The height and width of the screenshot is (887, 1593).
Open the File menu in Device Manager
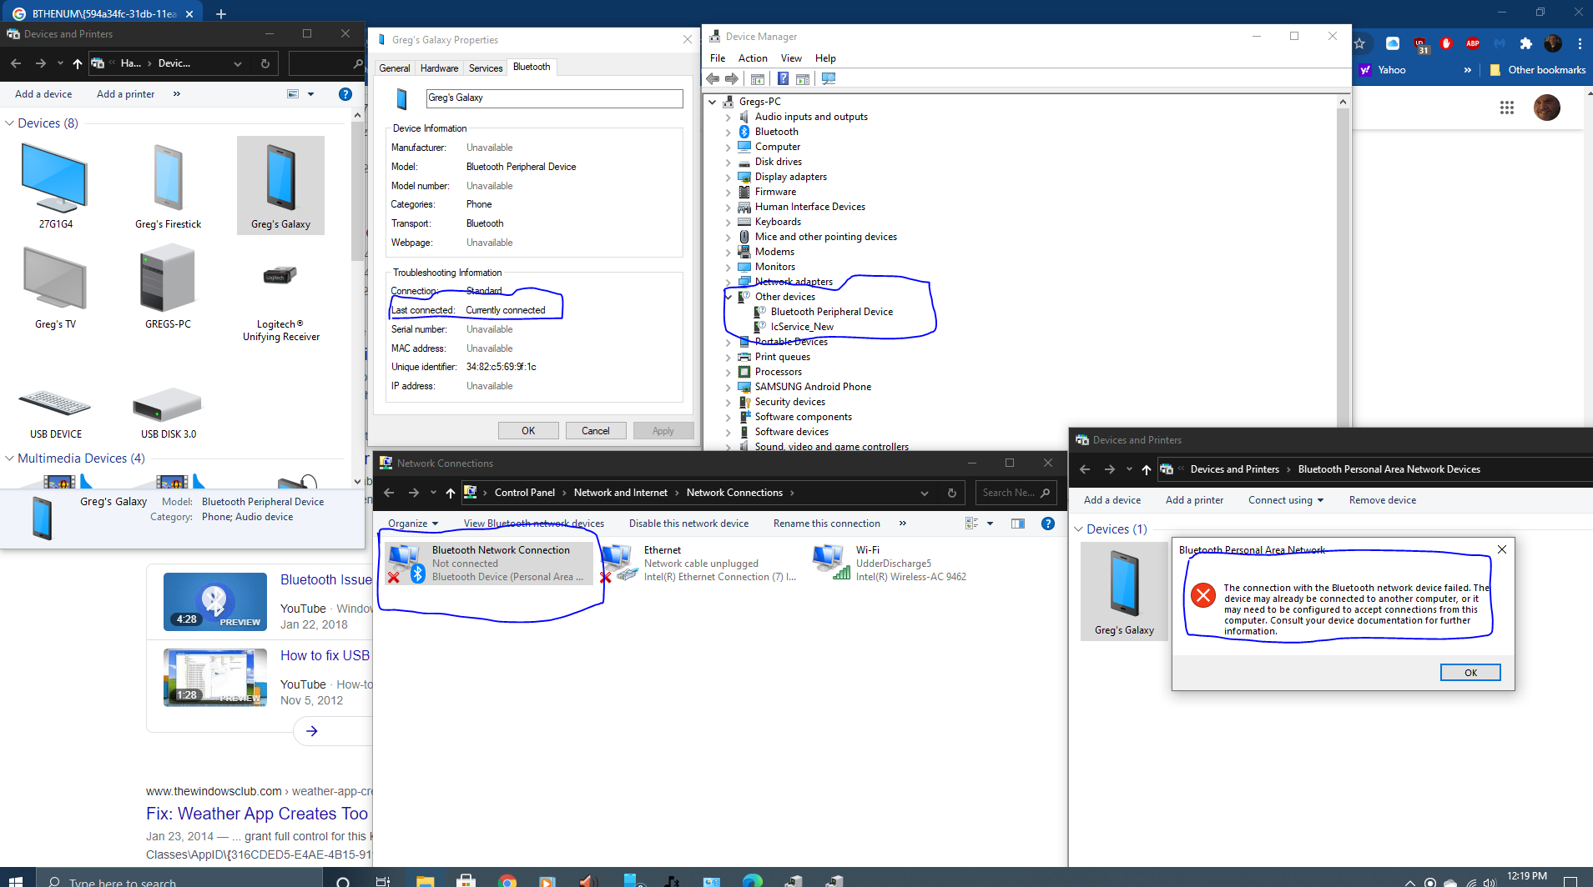click(718, 58)
